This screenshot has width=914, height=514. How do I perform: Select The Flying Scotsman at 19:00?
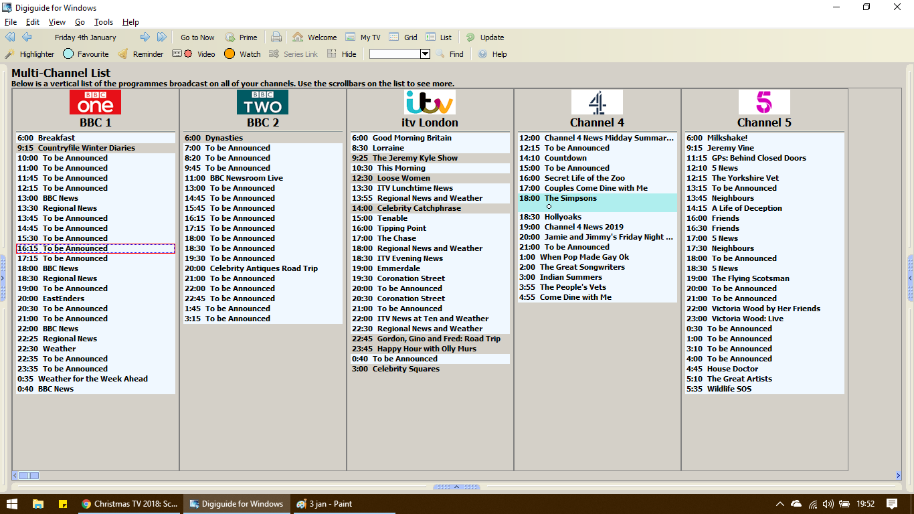[x=764, y=278]
